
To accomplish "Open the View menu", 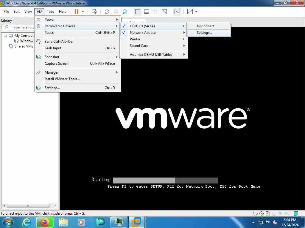I will [28, 12].
